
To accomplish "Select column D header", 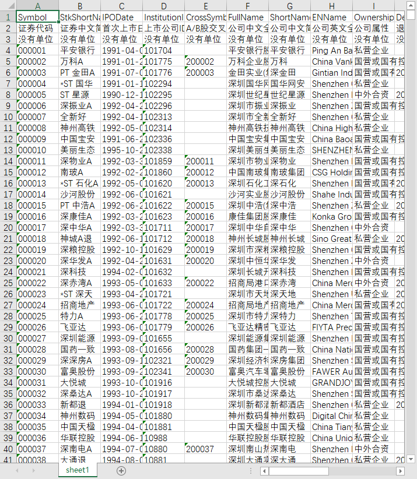I will 163,6.
